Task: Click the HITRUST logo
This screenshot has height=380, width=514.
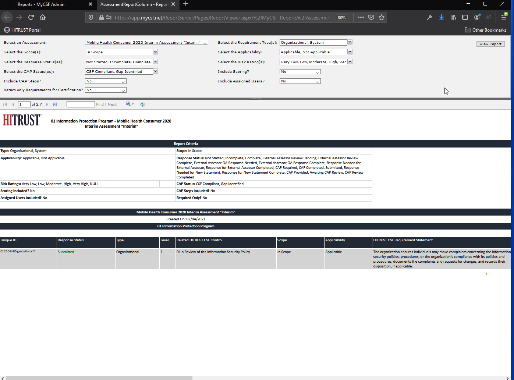Action: [x=22, y=120]
